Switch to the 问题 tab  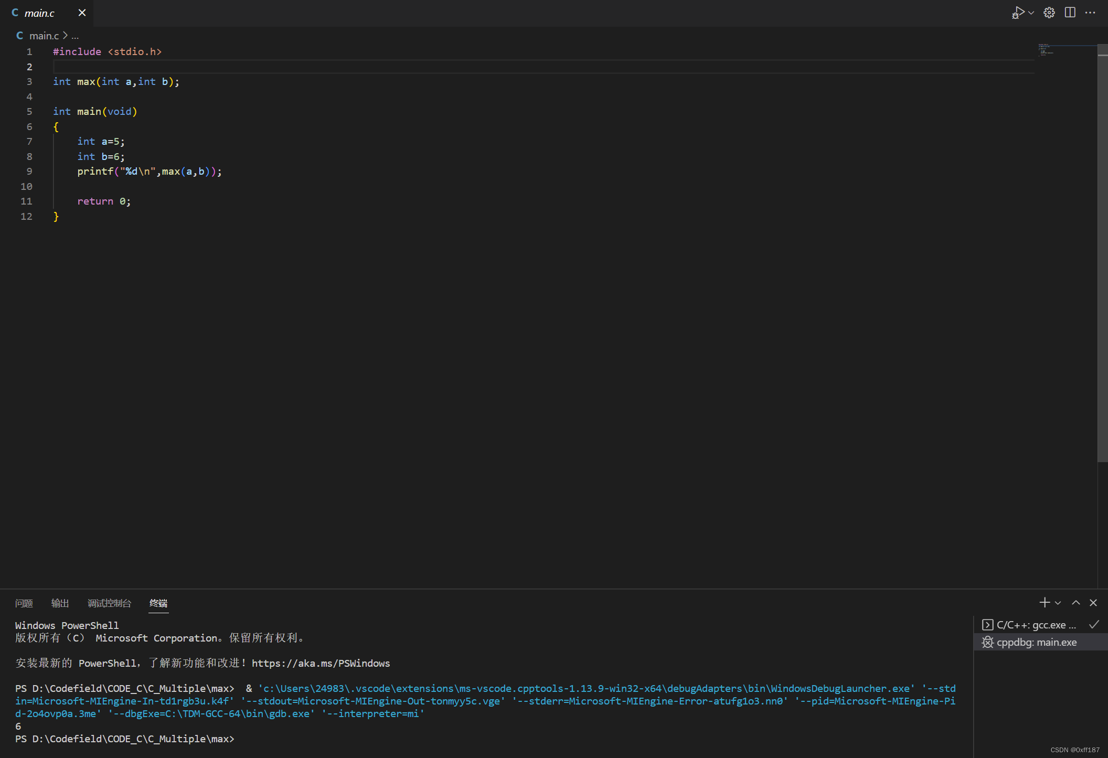coord(24,603)
